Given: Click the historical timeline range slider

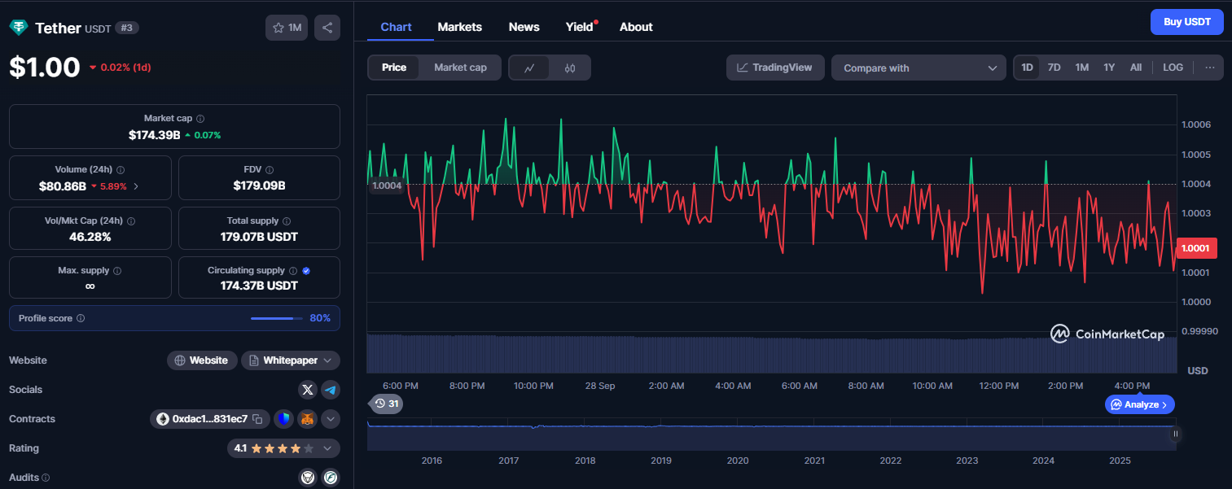Looking at the screenshot, I should point(771,434).
